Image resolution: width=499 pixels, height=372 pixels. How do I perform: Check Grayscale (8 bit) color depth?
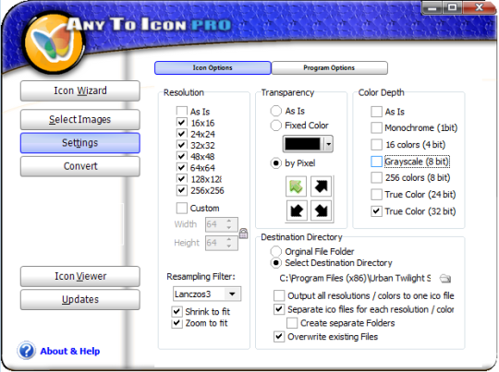click(376, 162)
